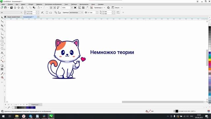Set page orientation to Portrait
Screen dimensions: 211x119
click(x=47, y=13)
